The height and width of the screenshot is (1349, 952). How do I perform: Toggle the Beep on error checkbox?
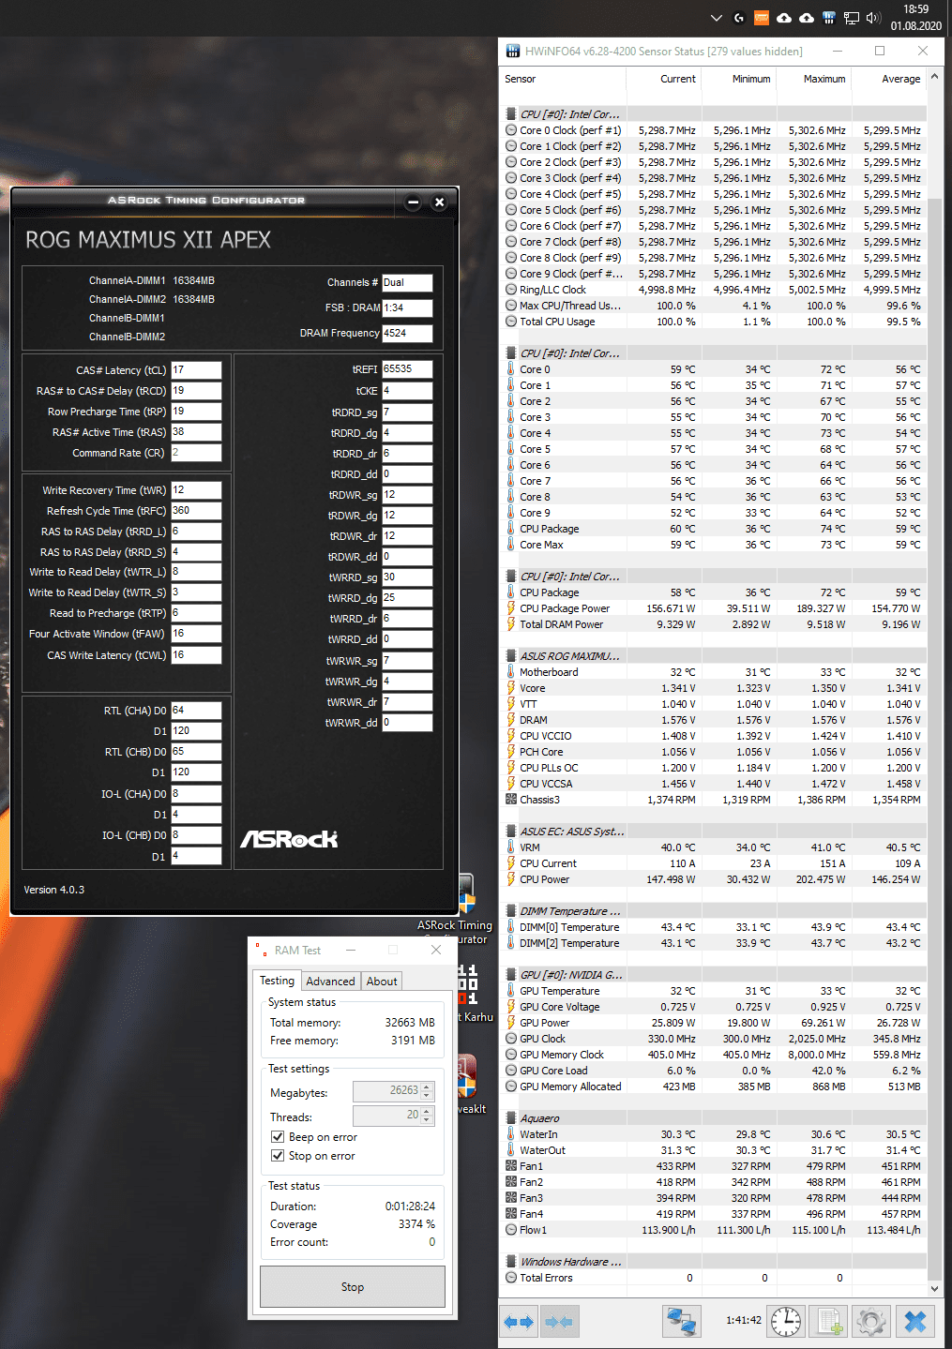pos(278,1137)
